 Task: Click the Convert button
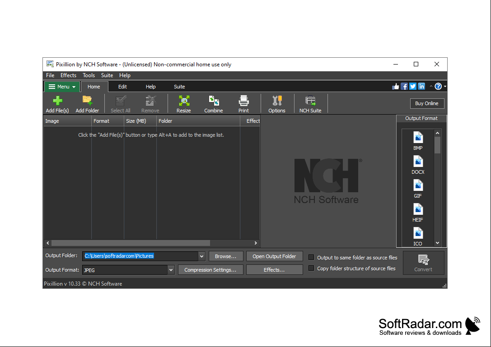click(x=423, y=263)
